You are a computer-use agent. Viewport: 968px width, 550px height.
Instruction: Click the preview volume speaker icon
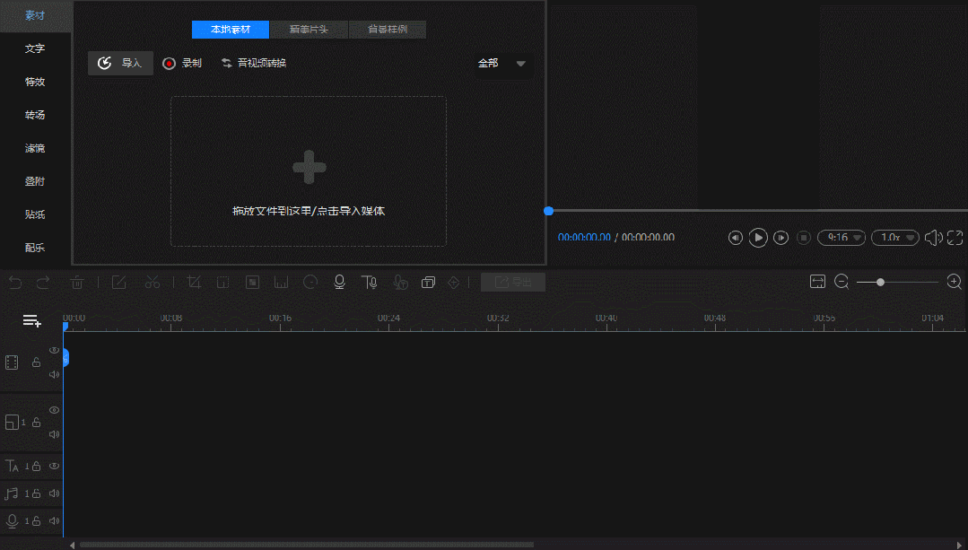coord(933,238)
